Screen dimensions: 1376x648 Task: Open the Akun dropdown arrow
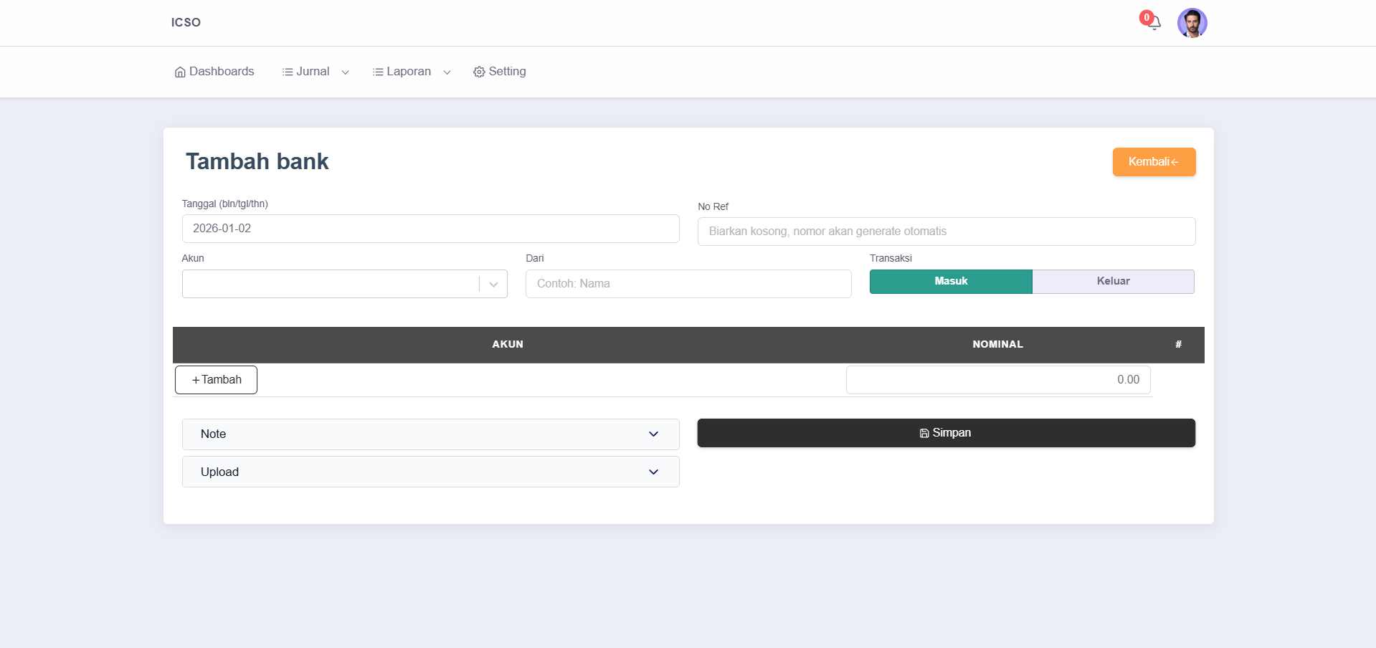(x=493, y=284)
